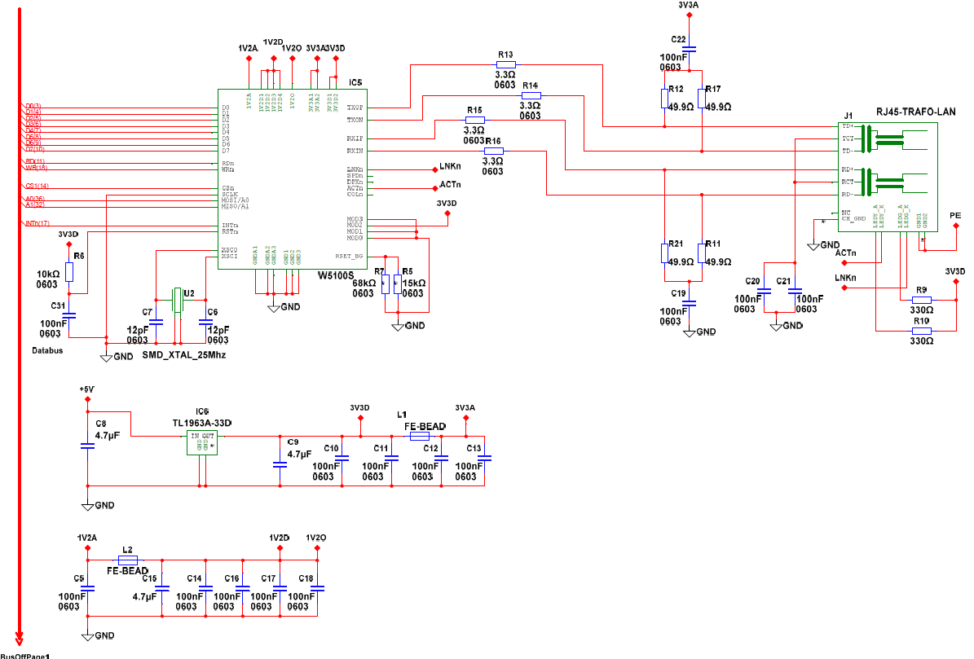Image resolution: width=974 pixels, height=659 pixels.
Task: Click capacitor C19 symbol
Action: [690, 304]
